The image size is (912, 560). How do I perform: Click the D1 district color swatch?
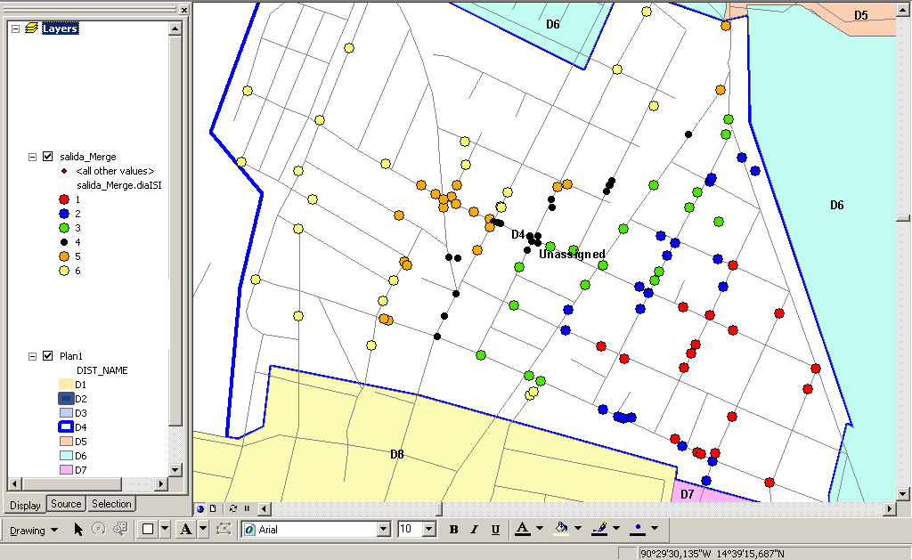point(66,385)
